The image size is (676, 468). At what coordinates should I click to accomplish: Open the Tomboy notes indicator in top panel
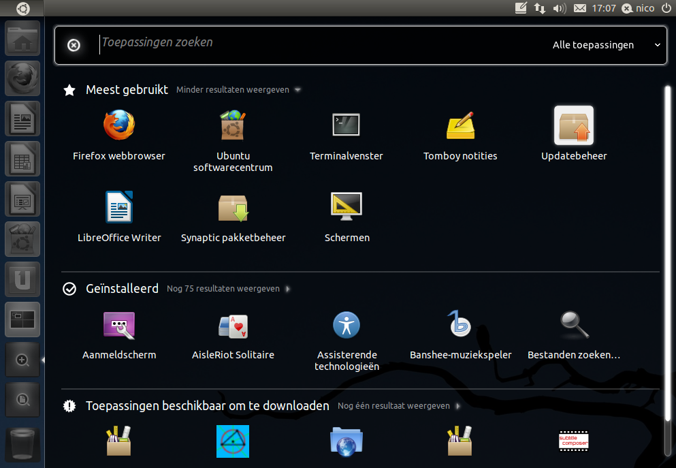tap(521, 8)
